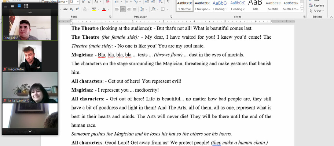Increase font size with Grow Font
Image resolution: width=334 pixels, height=146 pixels.
pos(83,1)
